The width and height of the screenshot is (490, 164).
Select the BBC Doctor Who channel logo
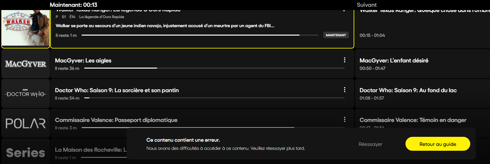click(26, 93)
